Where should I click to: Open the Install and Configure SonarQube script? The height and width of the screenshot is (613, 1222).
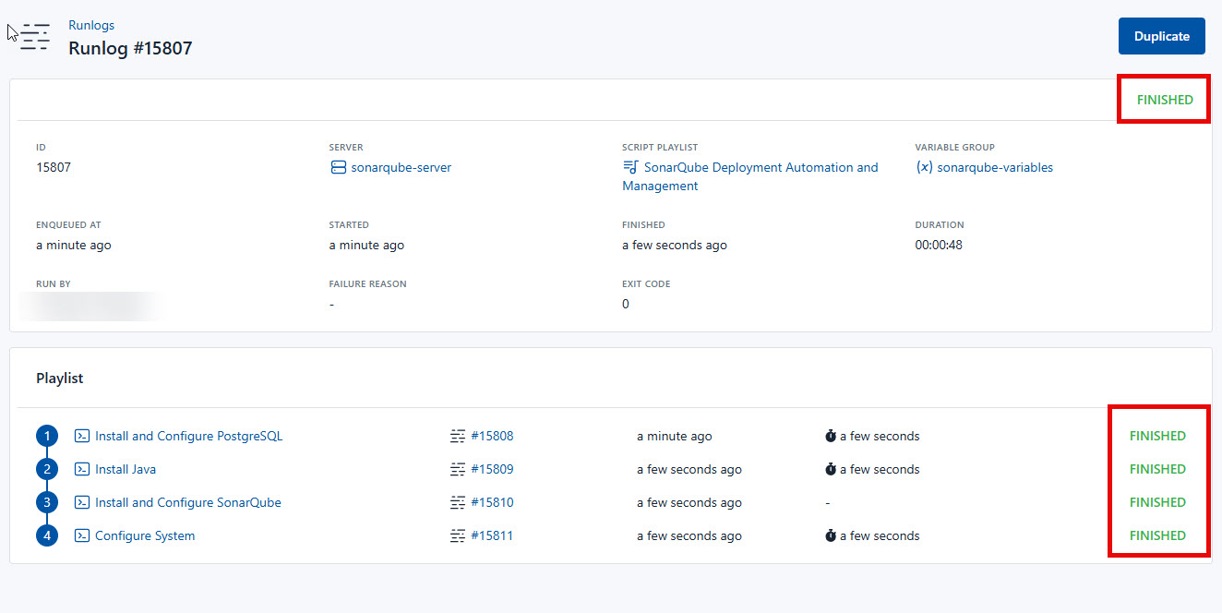click(188, 502)
